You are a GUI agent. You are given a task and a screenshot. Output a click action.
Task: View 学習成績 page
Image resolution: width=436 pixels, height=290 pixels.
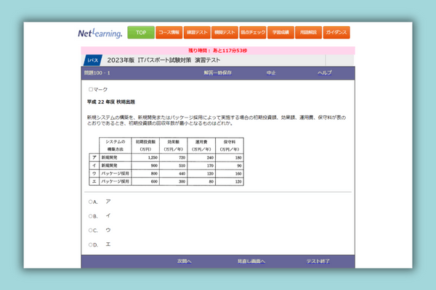(280, 33)
